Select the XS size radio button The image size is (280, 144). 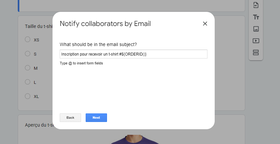click(x=28, y=40)
